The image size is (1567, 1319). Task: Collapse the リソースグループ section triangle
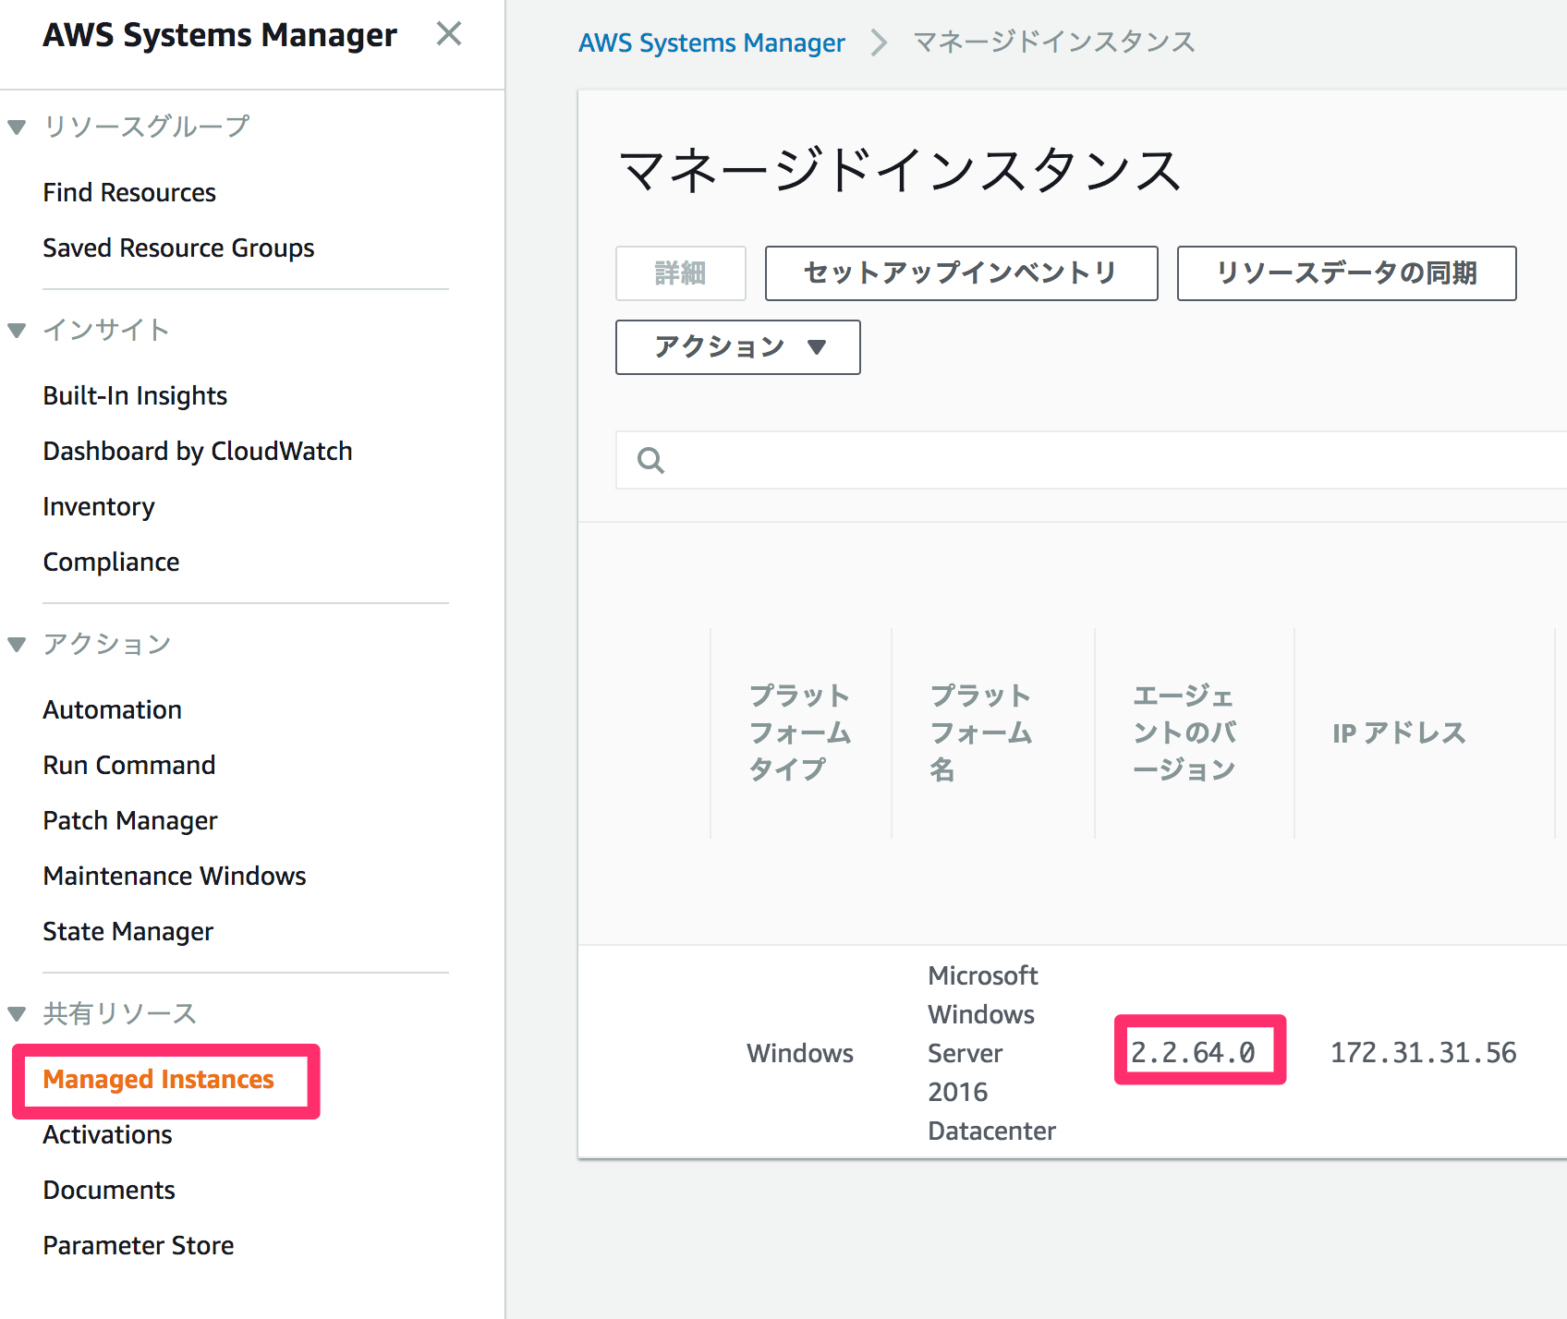[17, 127]
